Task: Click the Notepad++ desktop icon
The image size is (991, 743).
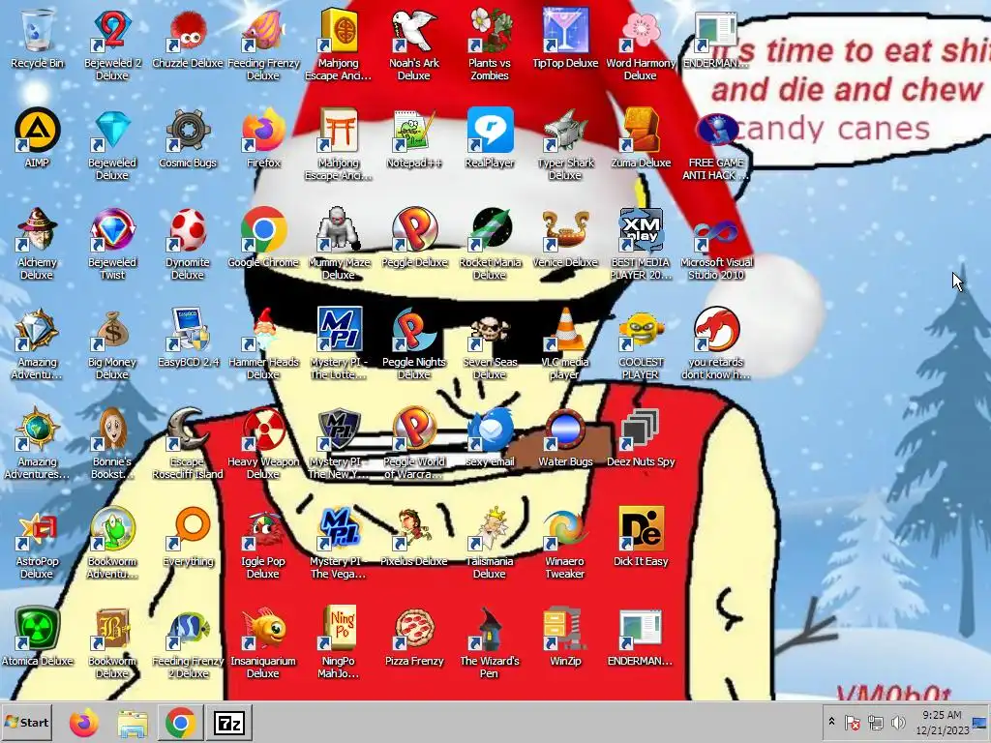Action: pyautogui.click(x=414, y=139)
